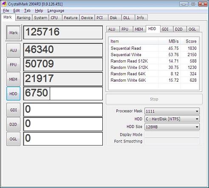Expand the HDD Size dropdown

coord(172,127)
